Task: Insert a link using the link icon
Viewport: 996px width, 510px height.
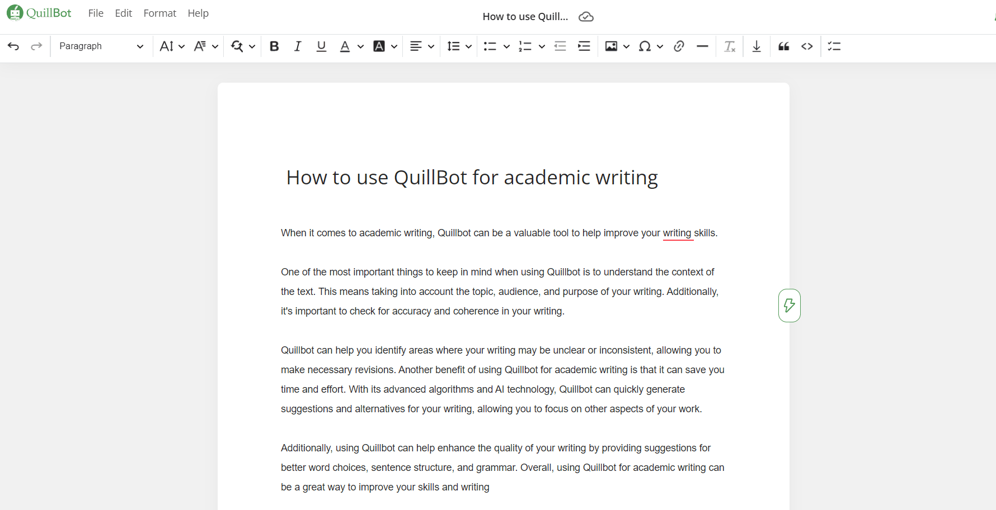Action: click(679, 46)
